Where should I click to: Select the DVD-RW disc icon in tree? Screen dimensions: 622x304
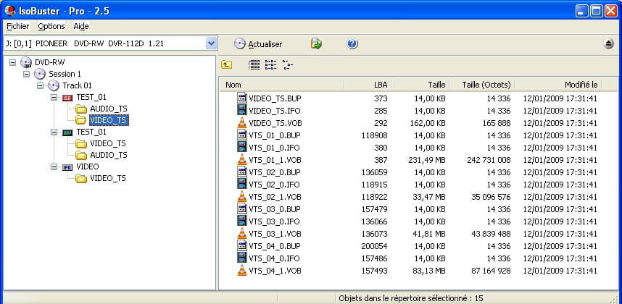26,62
